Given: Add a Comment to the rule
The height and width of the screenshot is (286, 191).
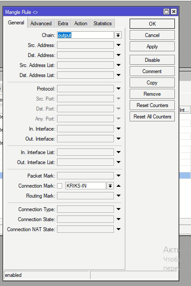Looking at the screenshot, I should [x=152, y=71].
